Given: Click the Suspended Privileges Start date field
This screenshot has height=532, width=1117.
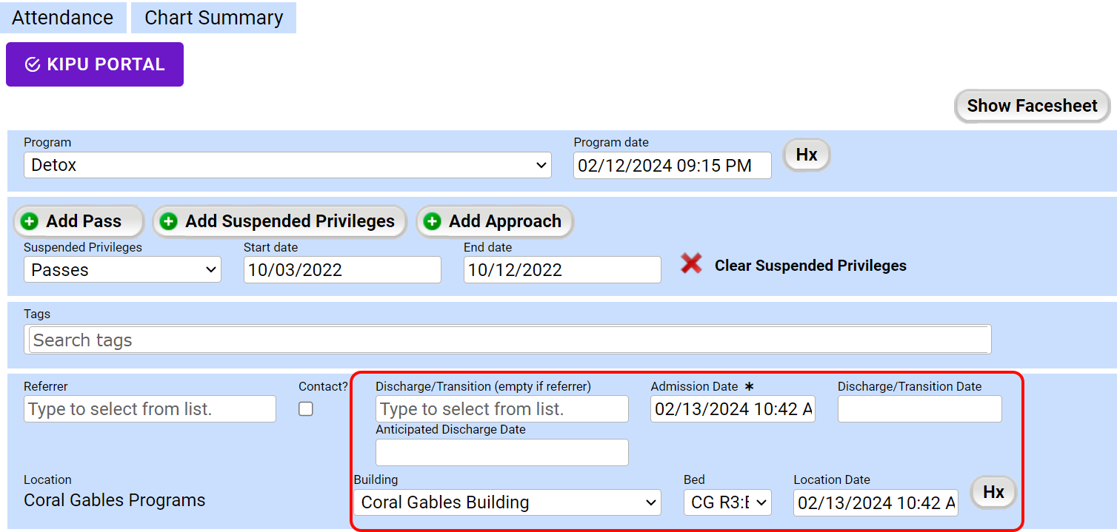Looking at the screenshot, I should click(342, 270).
